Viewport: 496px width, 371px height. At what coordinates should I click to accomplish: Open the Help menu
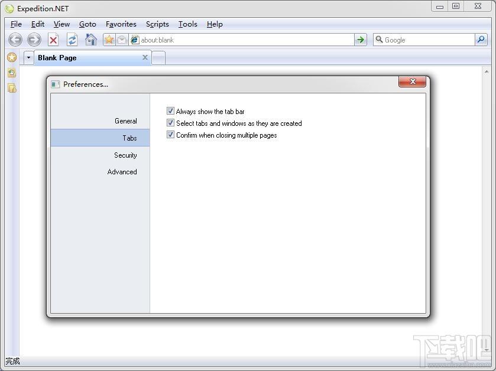[x=215, y=24]
